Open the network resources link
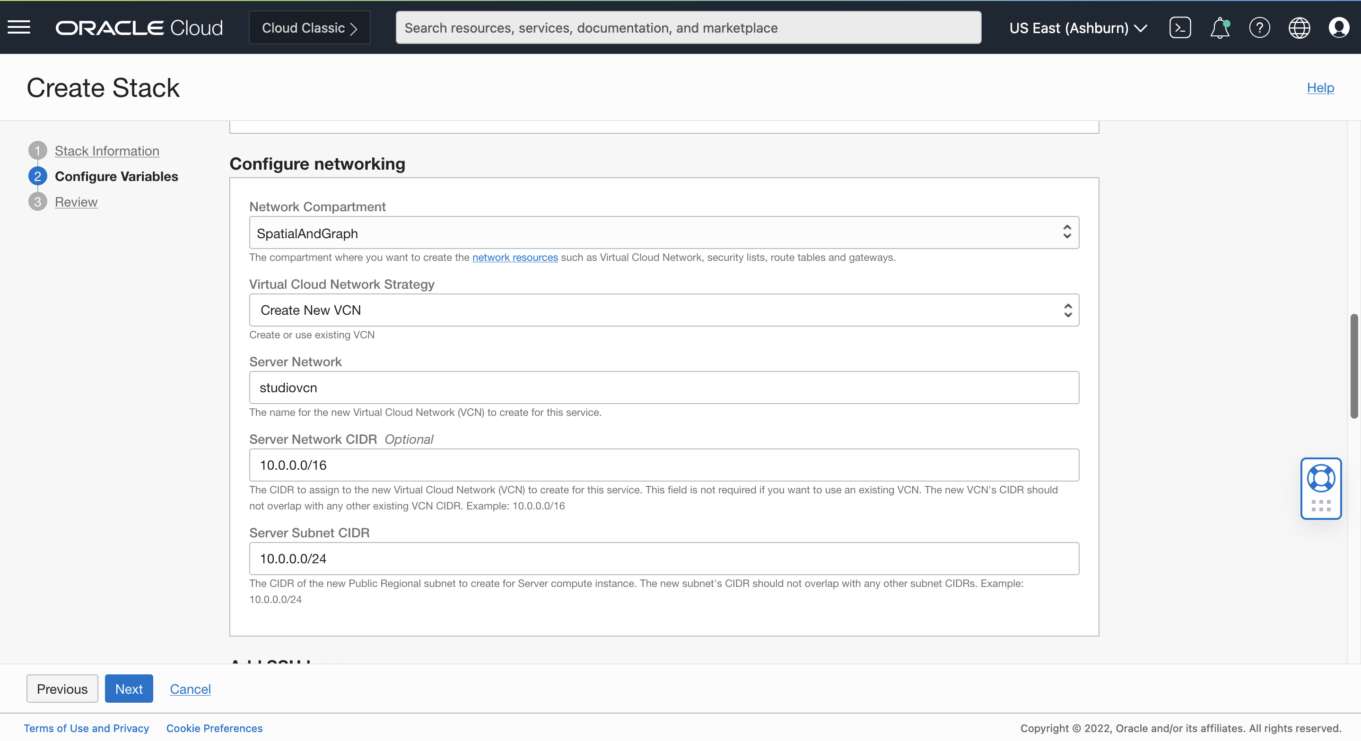 pyautogui.click(x=515, y=257)
